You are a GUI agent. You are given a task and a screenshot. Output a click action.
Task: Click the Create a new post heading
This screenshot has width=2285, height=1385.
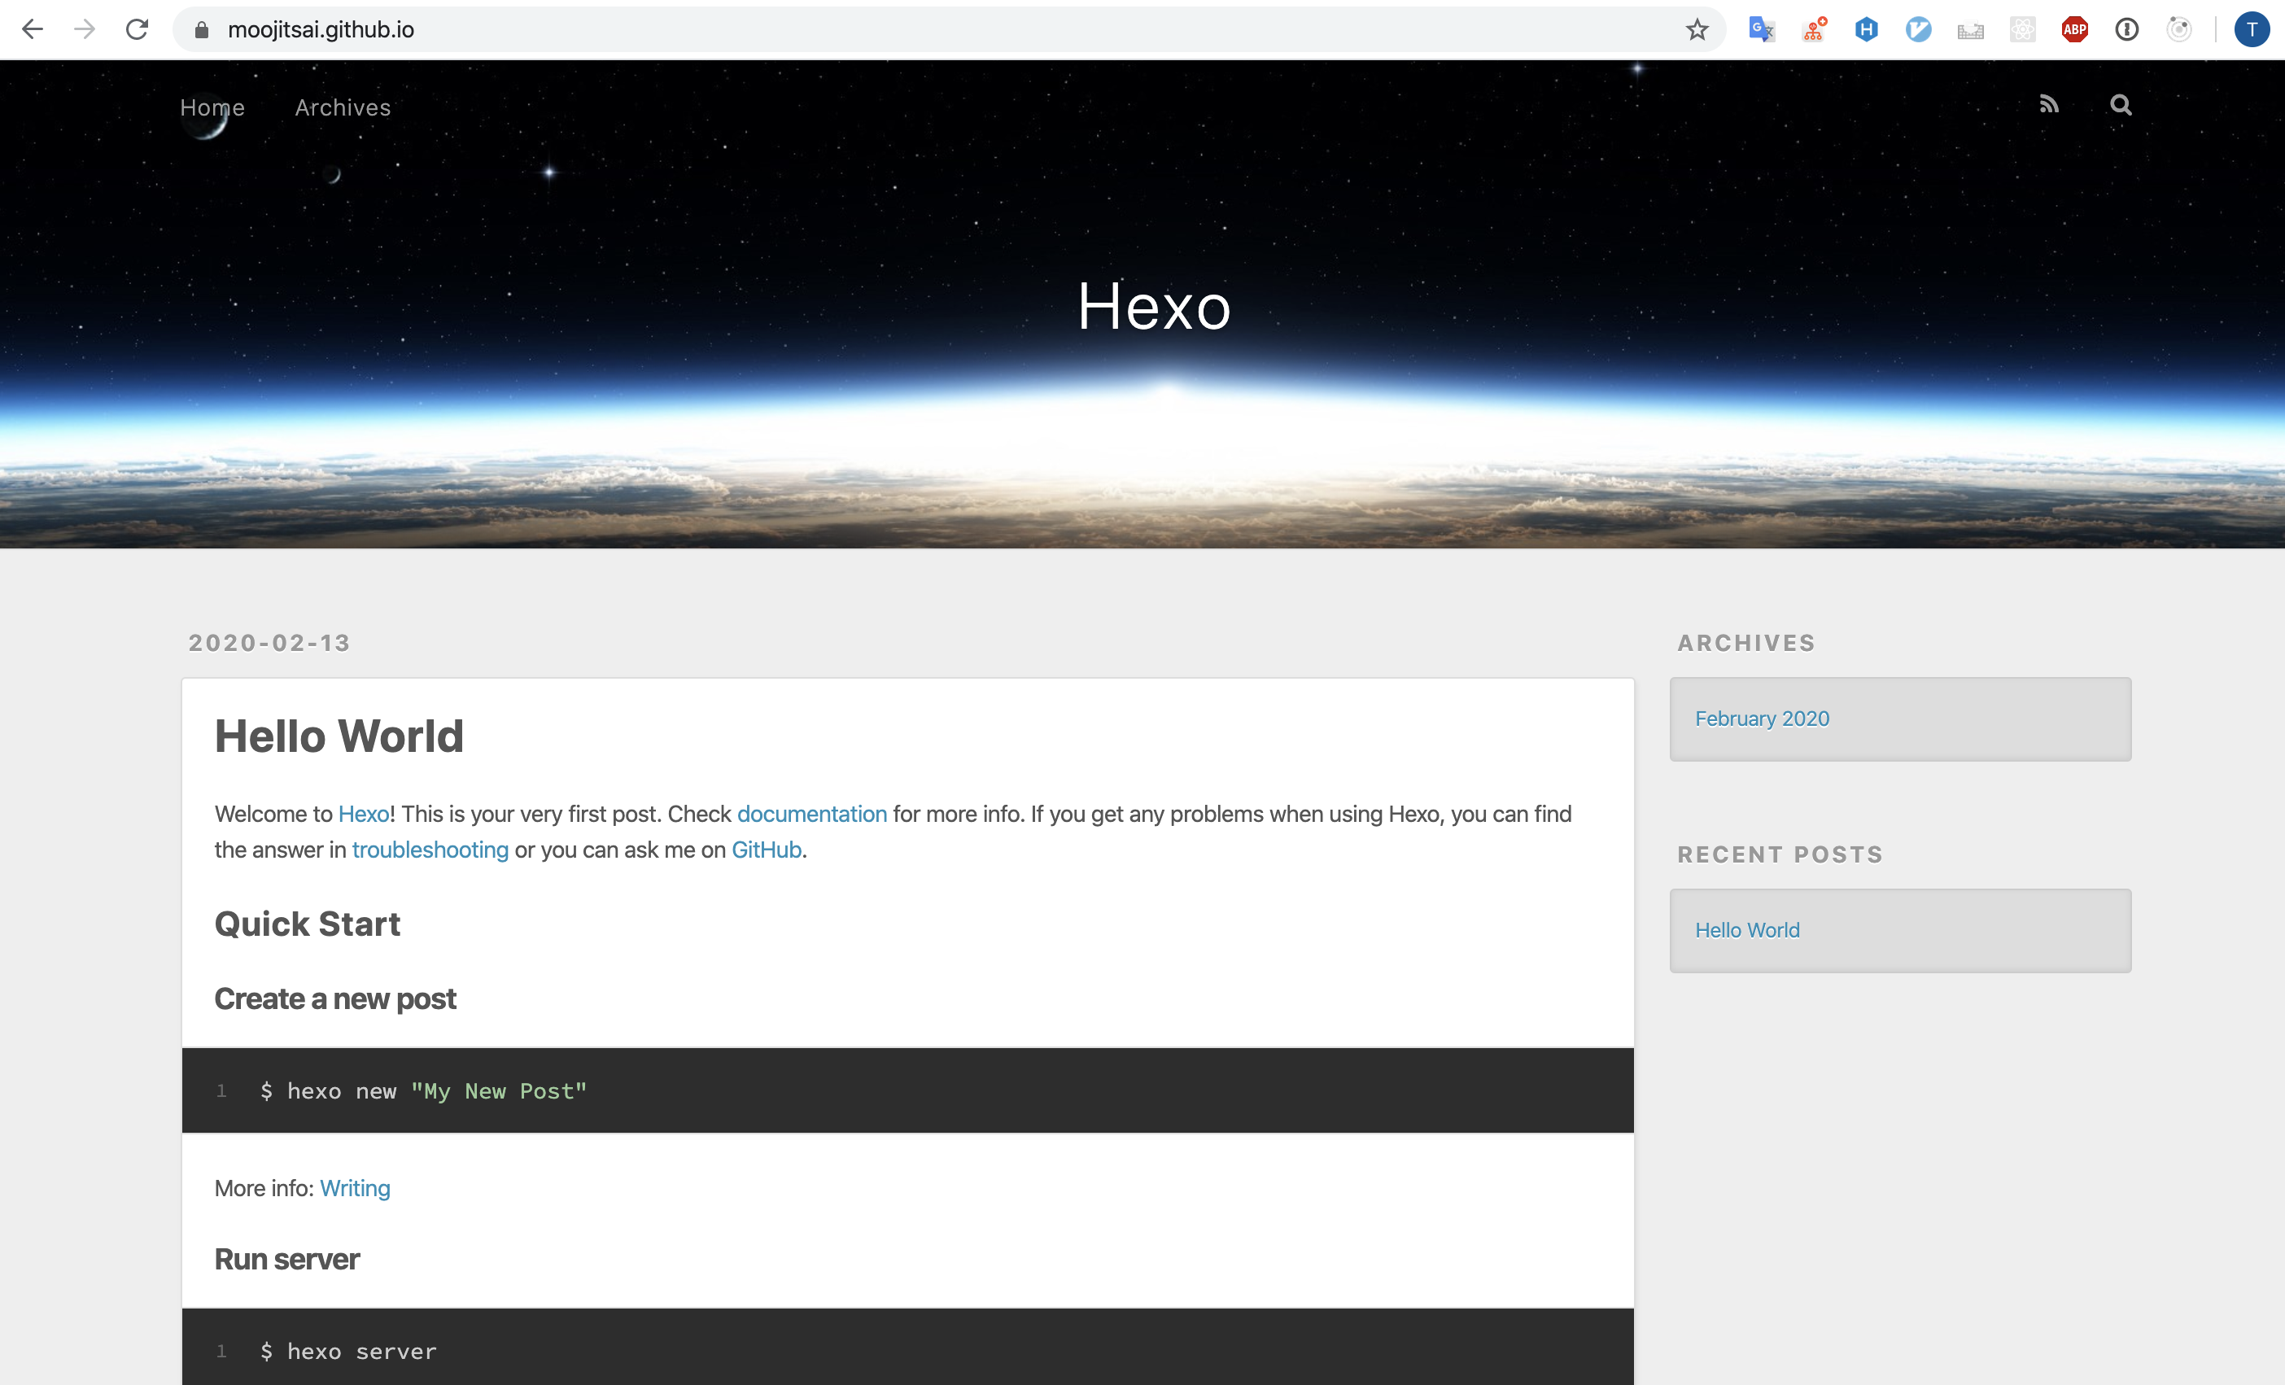(x=334, y=999)
